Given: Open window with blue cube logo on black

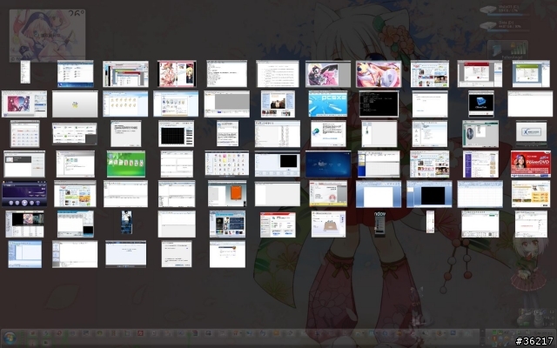Looking at the screenshot, I should 481,104.
